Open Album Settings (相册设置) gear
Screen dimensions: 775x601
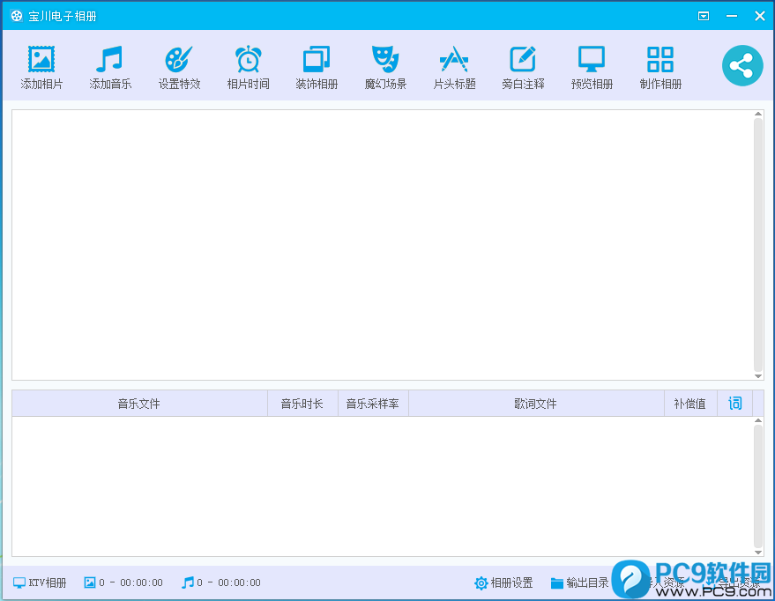(x=503, y=582)
